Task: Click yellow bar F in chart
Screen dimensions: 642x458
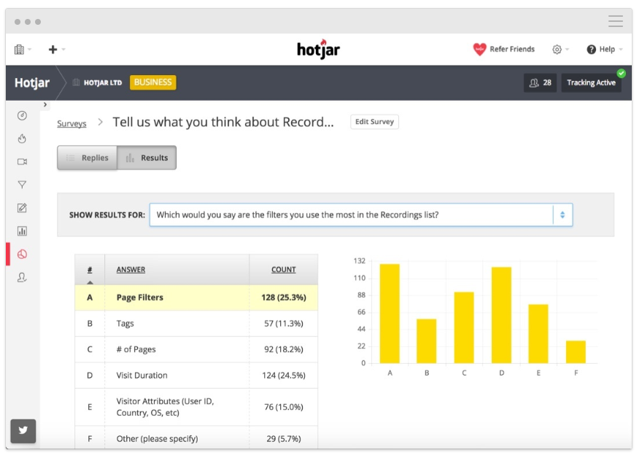Action: 576,352
